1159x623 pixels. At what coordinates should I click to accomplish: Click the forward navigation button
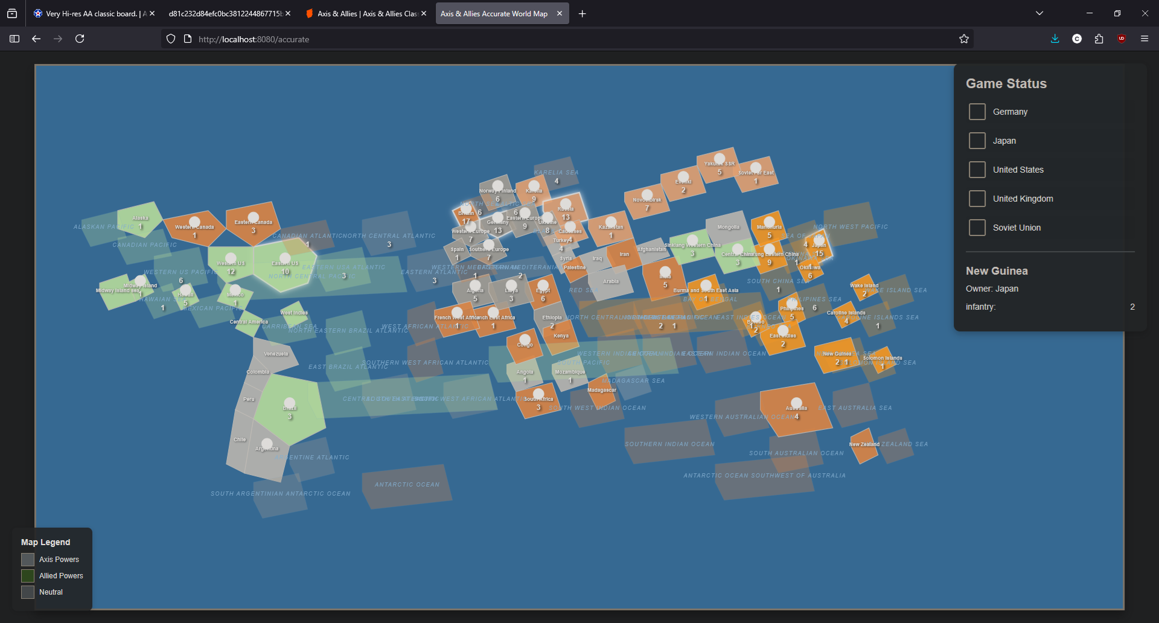[x=58, y=39]
